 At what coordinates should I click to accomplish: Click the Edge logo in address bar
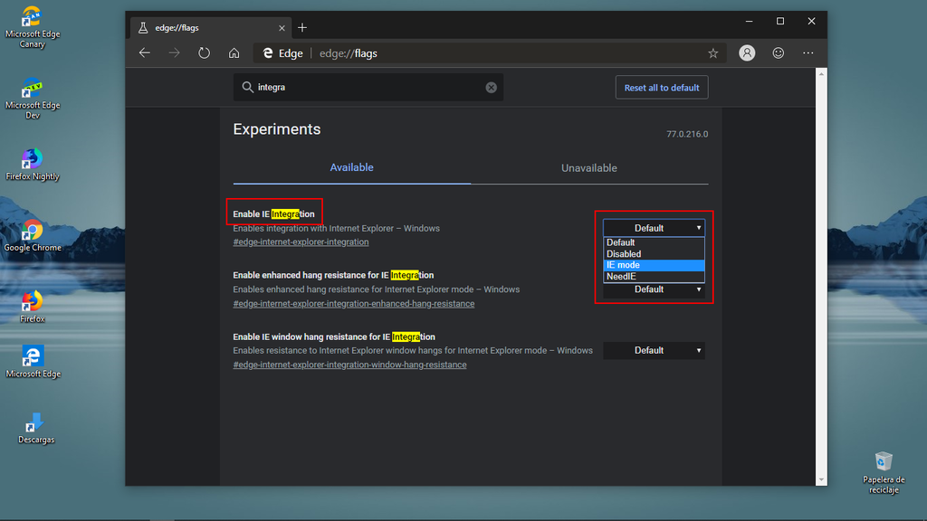tap(268, 53)
